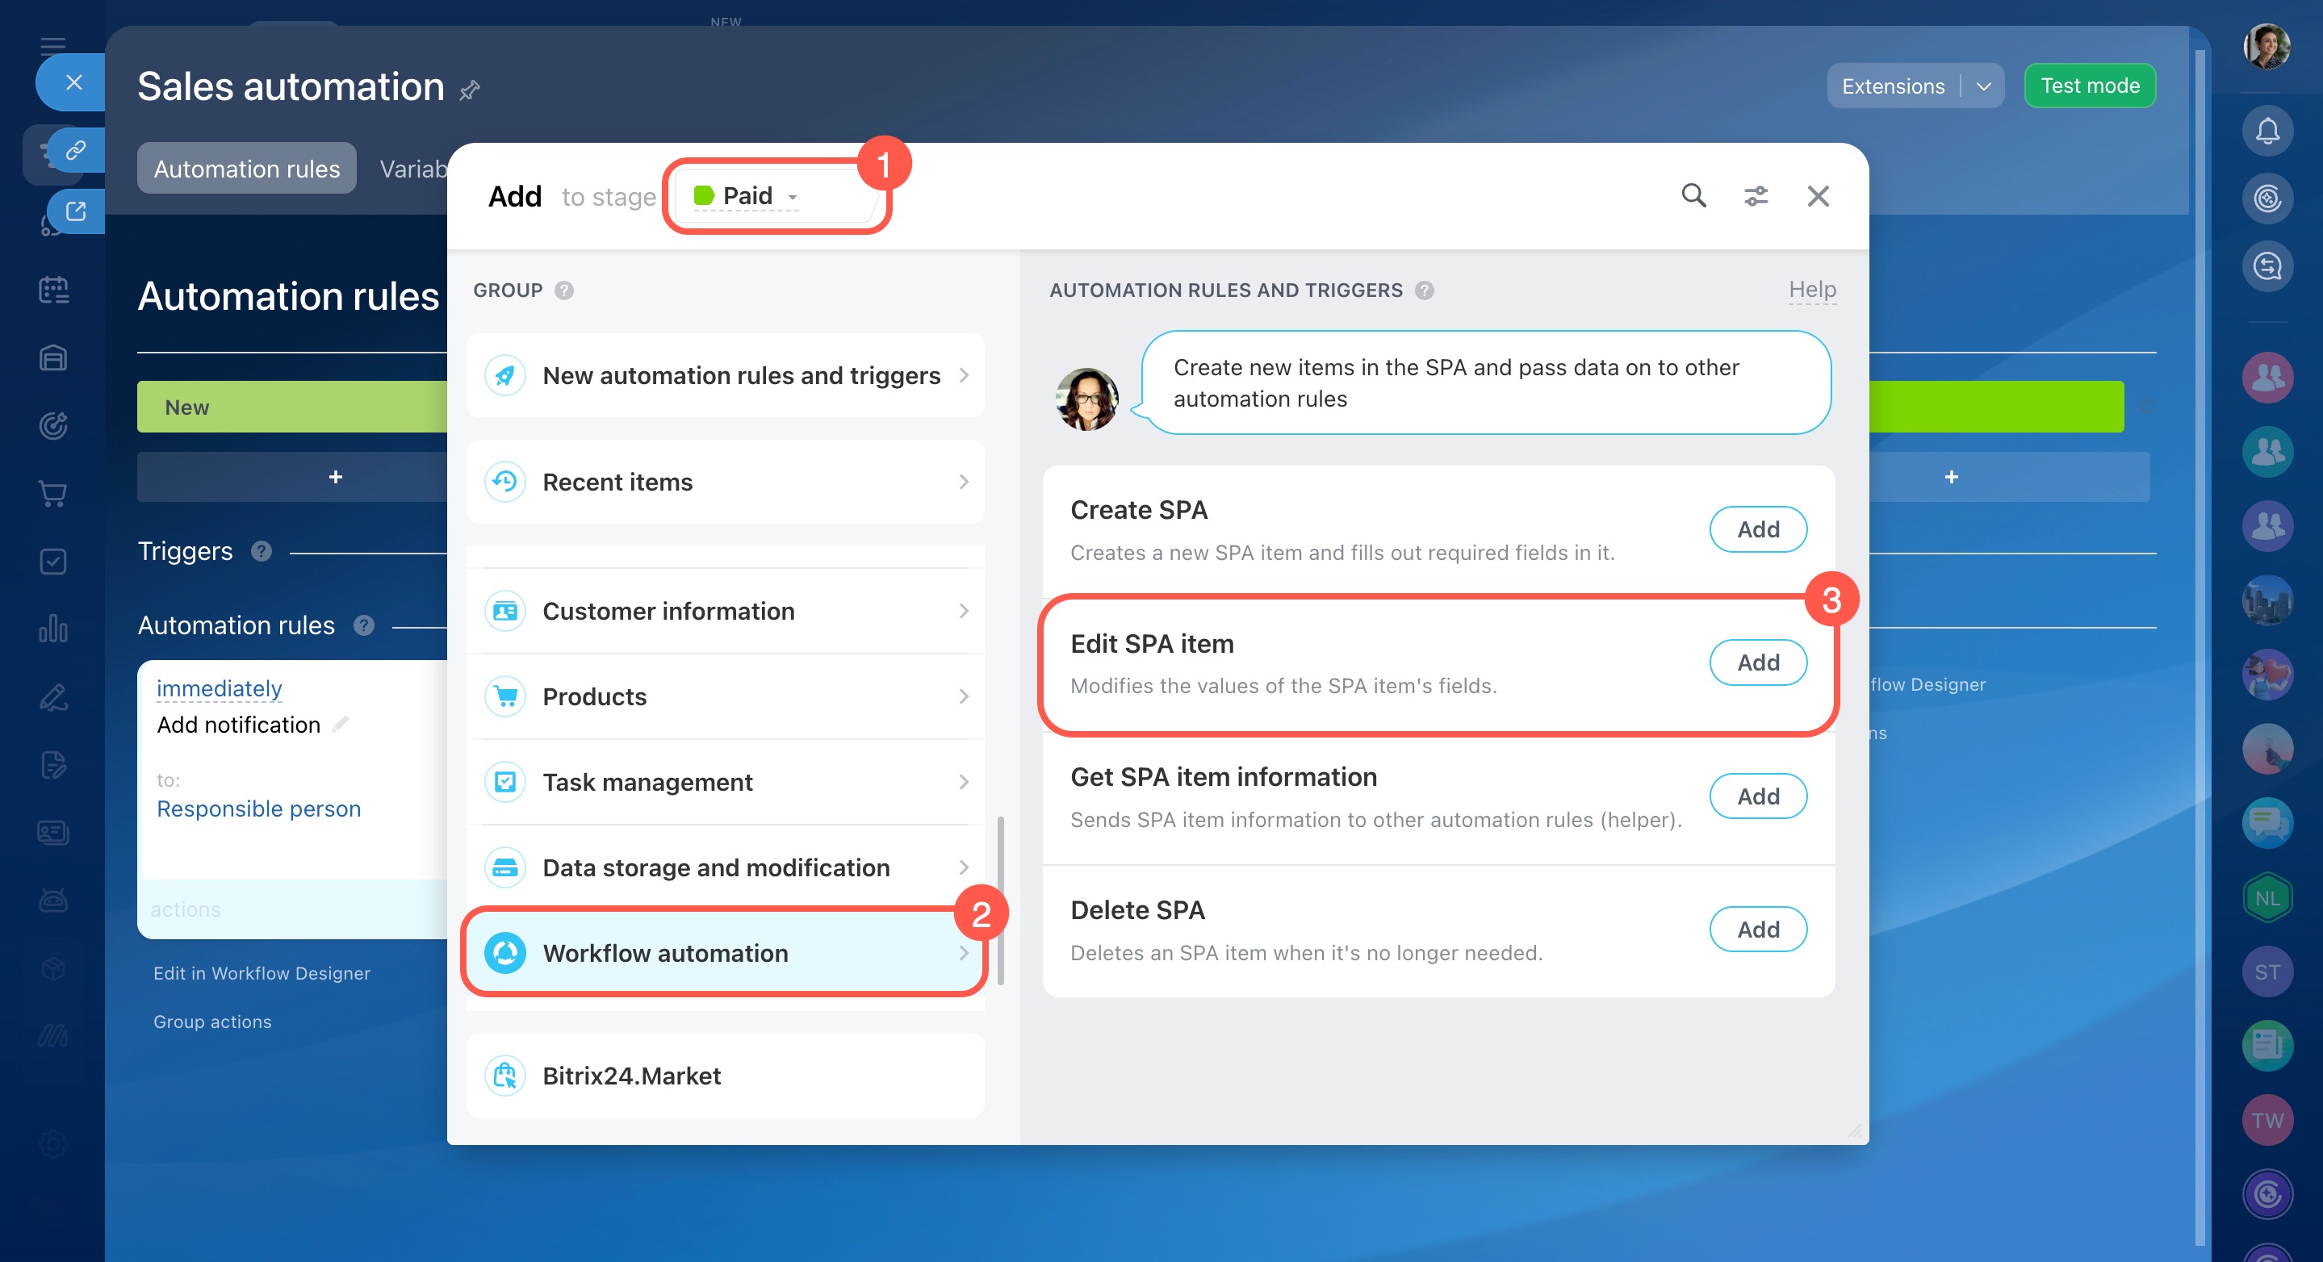
Task: Open the calendar icon in left sidebar
Action: (53, 290)
